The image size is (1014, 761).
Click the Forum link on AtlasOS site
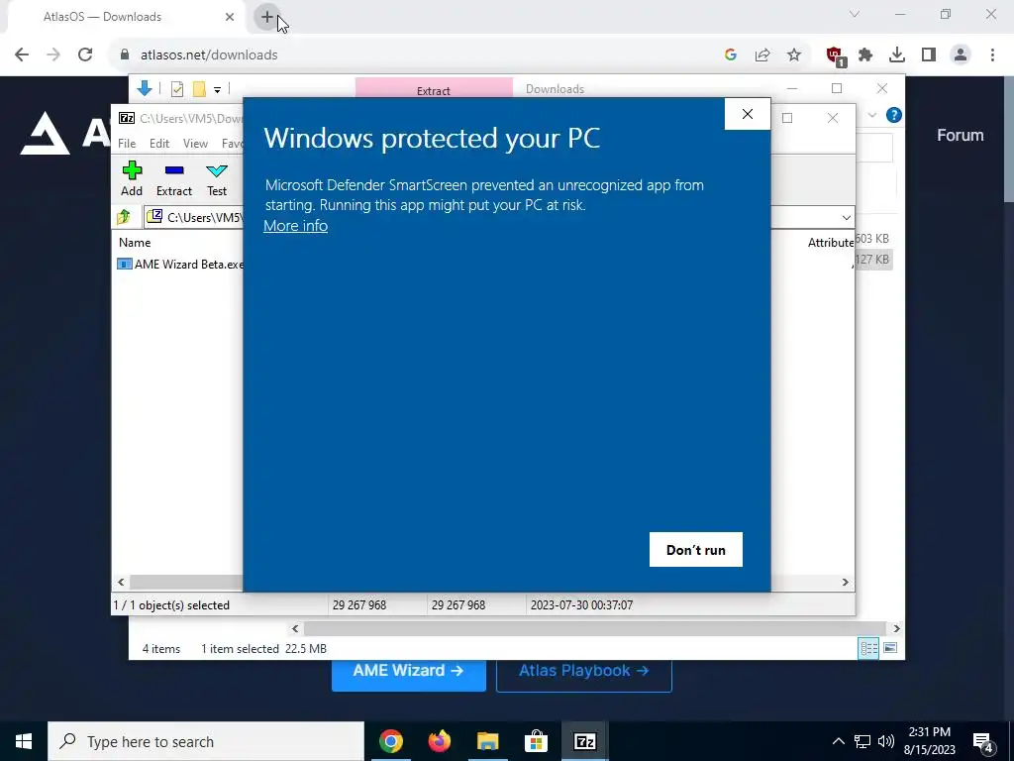(961, 135)
